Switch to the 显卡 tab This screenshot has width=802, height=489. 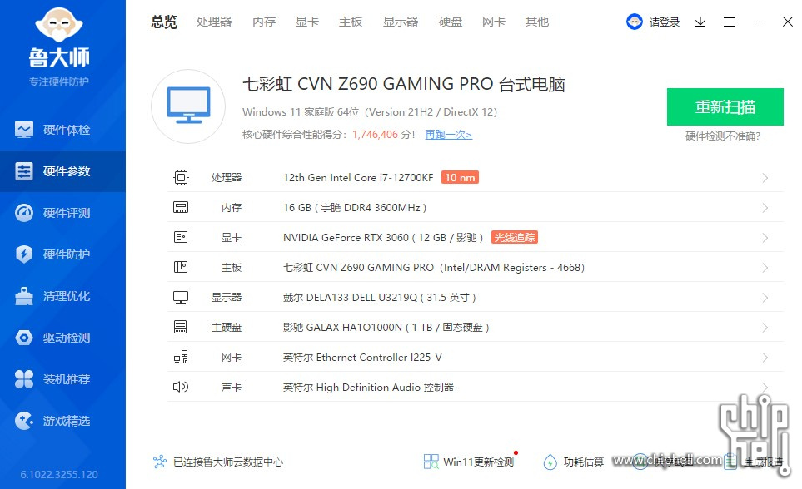point(307,22)
